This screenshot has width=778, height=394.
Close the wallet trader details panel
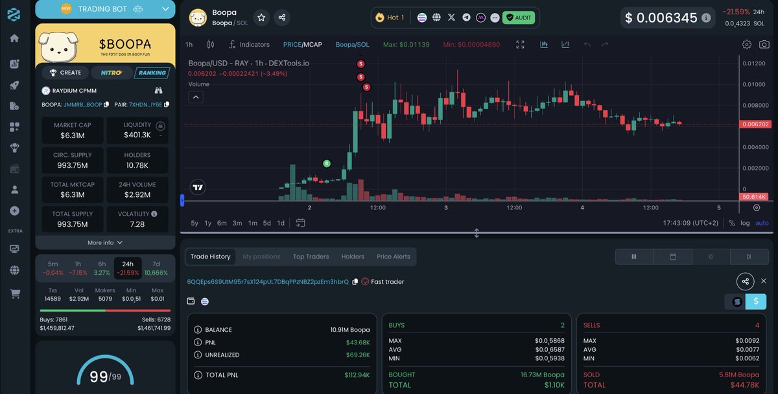[x=764, y=281]
